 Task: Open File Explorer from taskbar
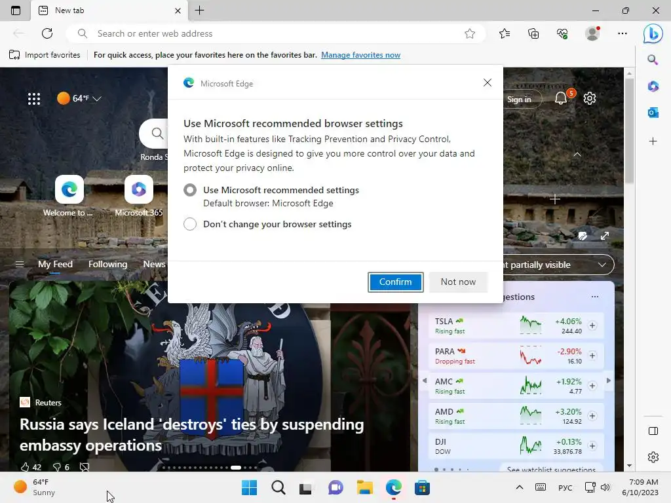pyautogui.click(x=364, y=487)
